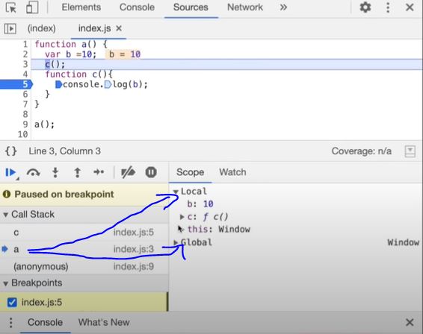Toggle the device toolbar icon

click(x=32, y=7)
